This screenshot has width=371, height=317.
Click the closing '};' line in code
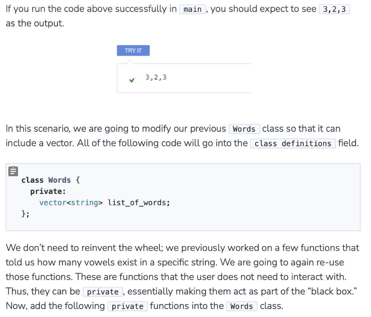coord(26,214)
